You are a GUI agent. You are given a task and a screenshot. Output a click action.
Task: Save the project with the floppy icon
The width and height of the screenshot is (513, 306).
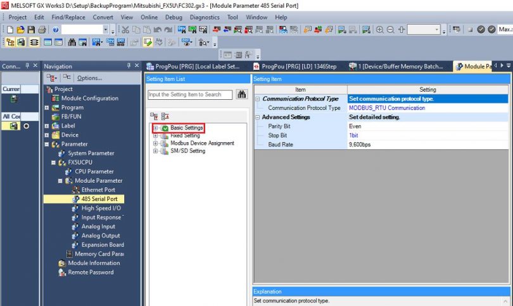pos(31,30)
